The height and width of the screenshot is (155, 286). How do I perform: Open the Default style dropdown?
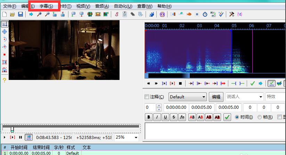187,97
